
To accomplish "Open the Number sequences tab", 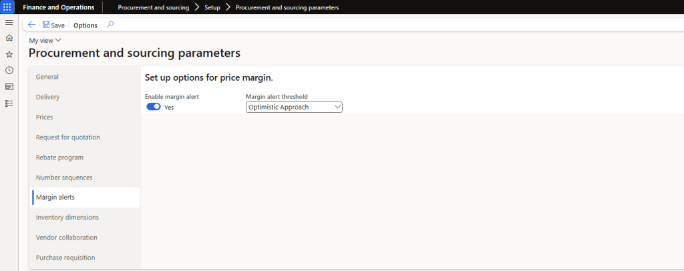I will point(64,177).
